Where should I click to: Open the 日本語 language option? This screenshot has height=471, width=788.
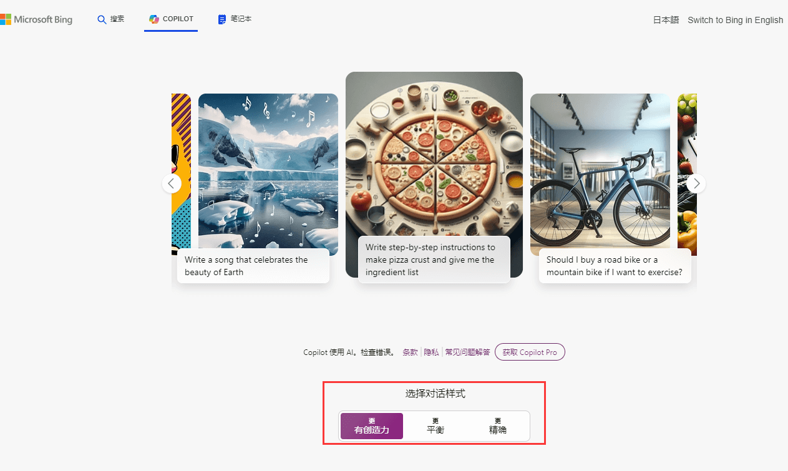click(x=665, y=19)
